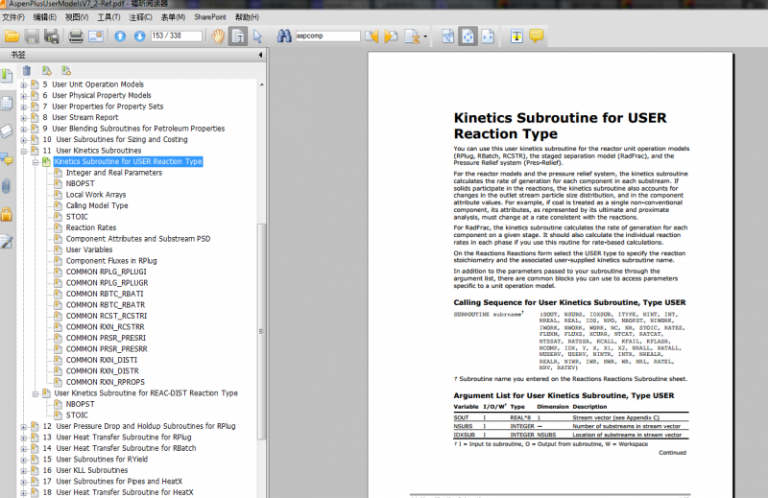
Task: Click the Open folder icon in toolbar
Action: [12, 36]
